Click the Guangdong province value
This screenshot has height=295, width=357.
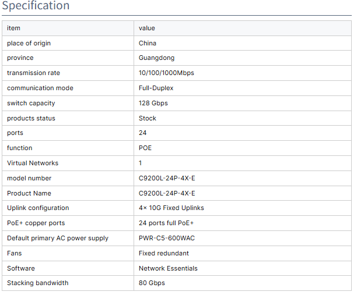tap(156, 58)
